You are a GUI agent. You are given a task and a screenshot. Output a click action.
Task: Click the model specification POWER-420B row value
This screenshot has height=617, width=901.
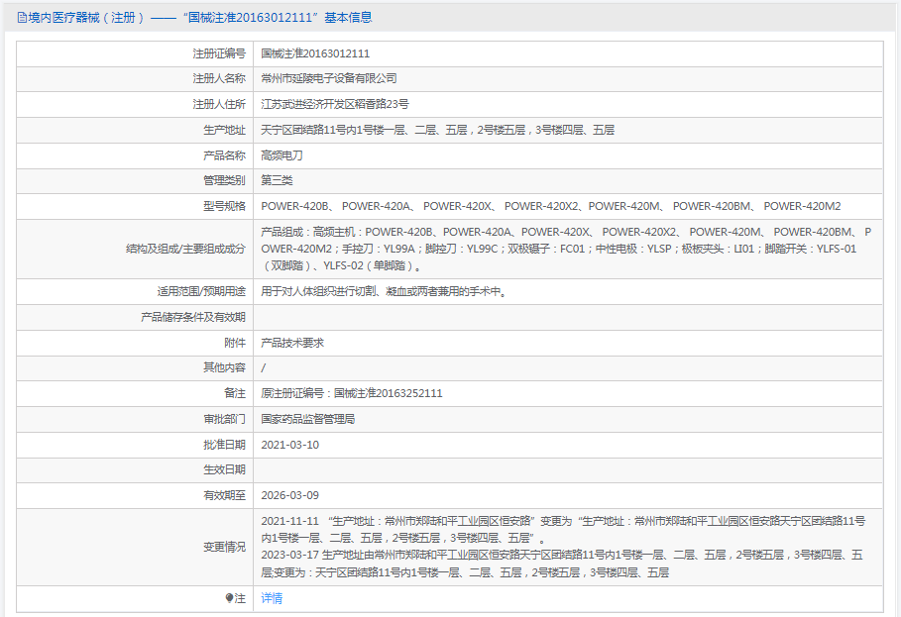point(550,206)
